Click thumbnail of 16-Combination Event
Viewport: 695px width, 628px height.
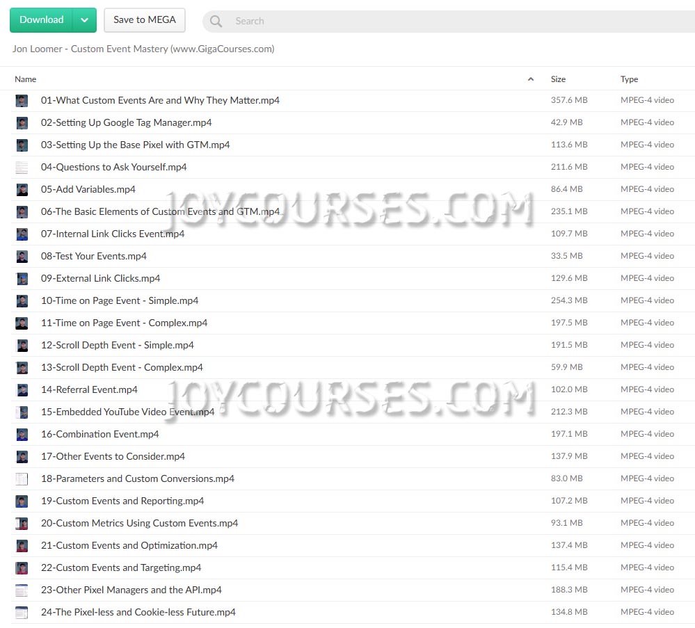click(22, 435)
